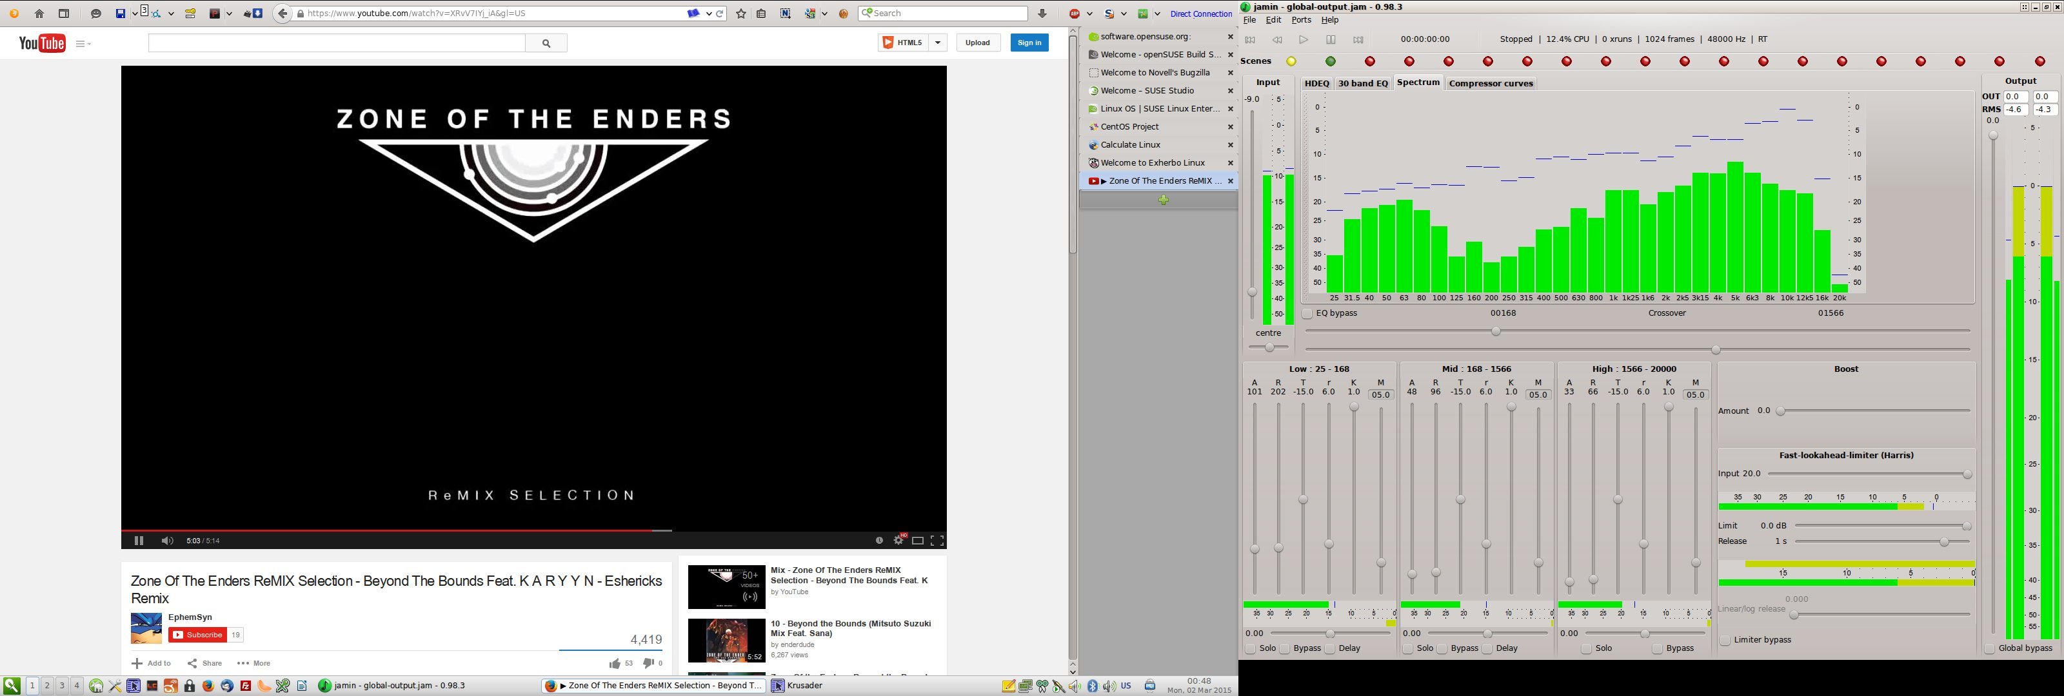Open Ports menu in jamin
This screenshot has height=696, width=2064.
pos(1301,20)
